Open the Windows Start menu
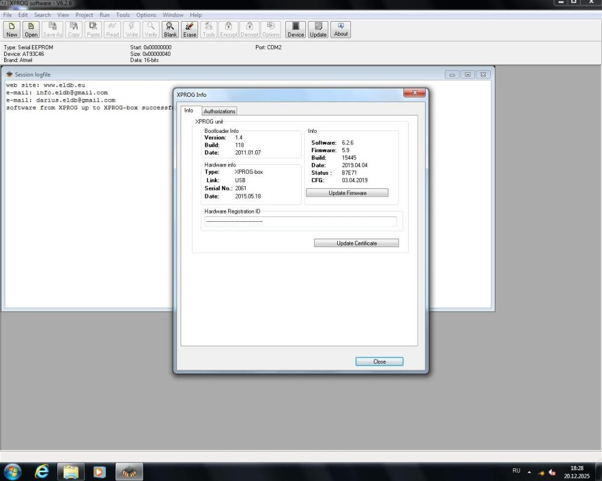 12,471
